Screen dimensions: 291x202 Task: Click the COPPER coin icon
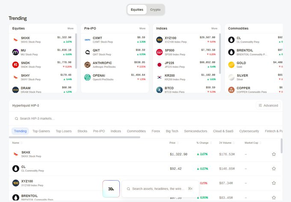tap(231, 90)
